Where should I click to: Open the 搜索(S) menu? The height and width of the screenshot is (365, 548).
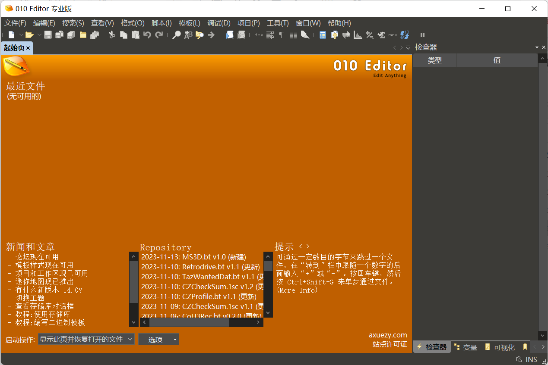(73, 23)
